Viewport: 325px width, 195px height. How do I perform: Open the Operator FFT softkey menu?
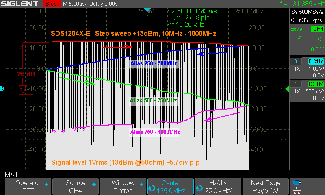(28, 186)
